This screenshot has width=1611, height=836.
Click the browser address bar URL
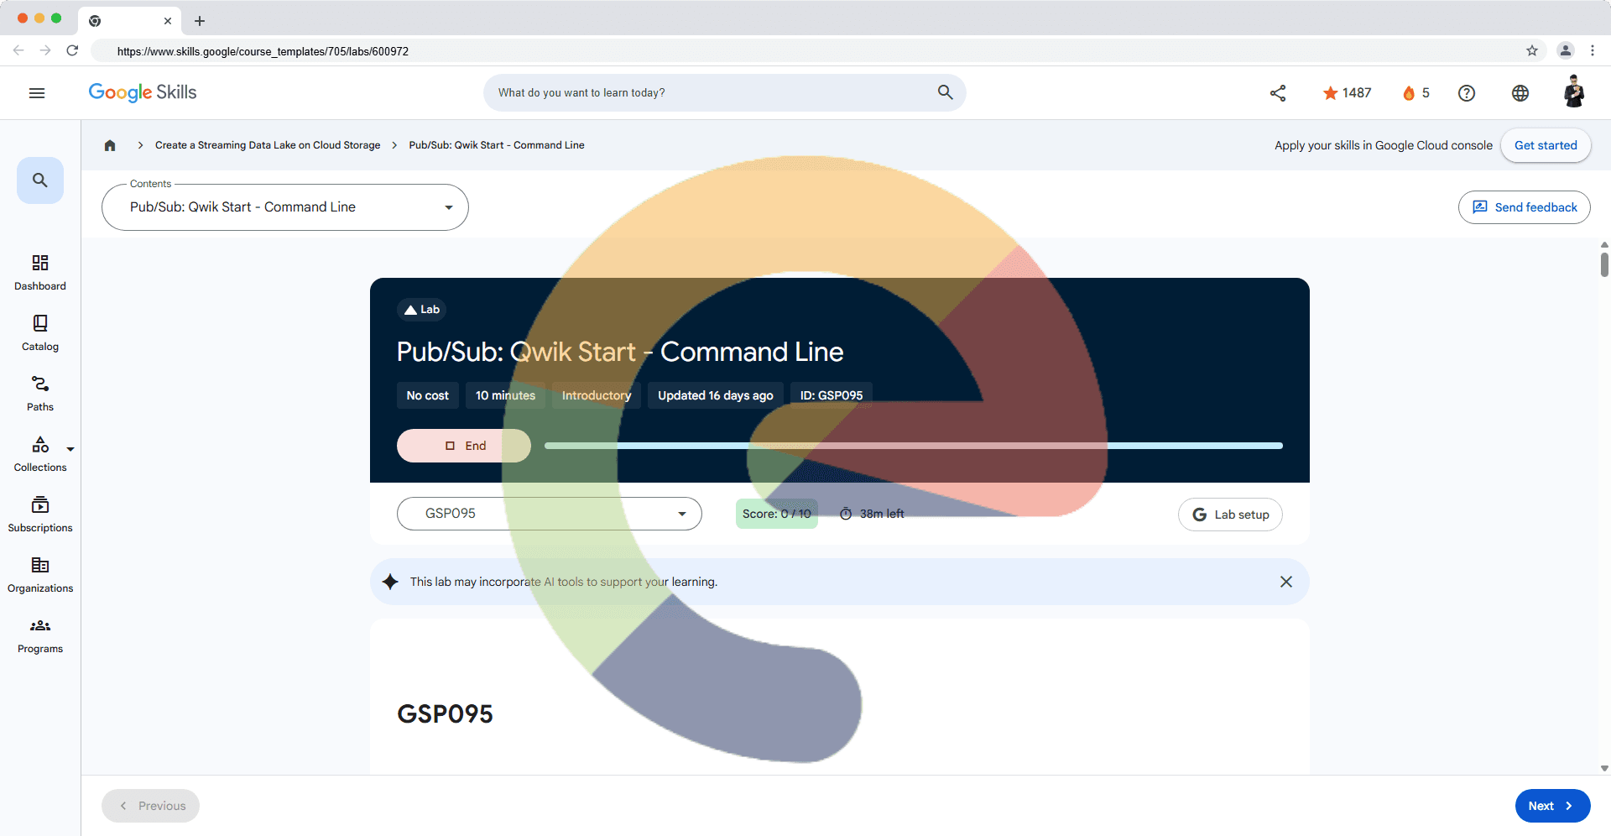pyautogui.click(x=263, y=51)
